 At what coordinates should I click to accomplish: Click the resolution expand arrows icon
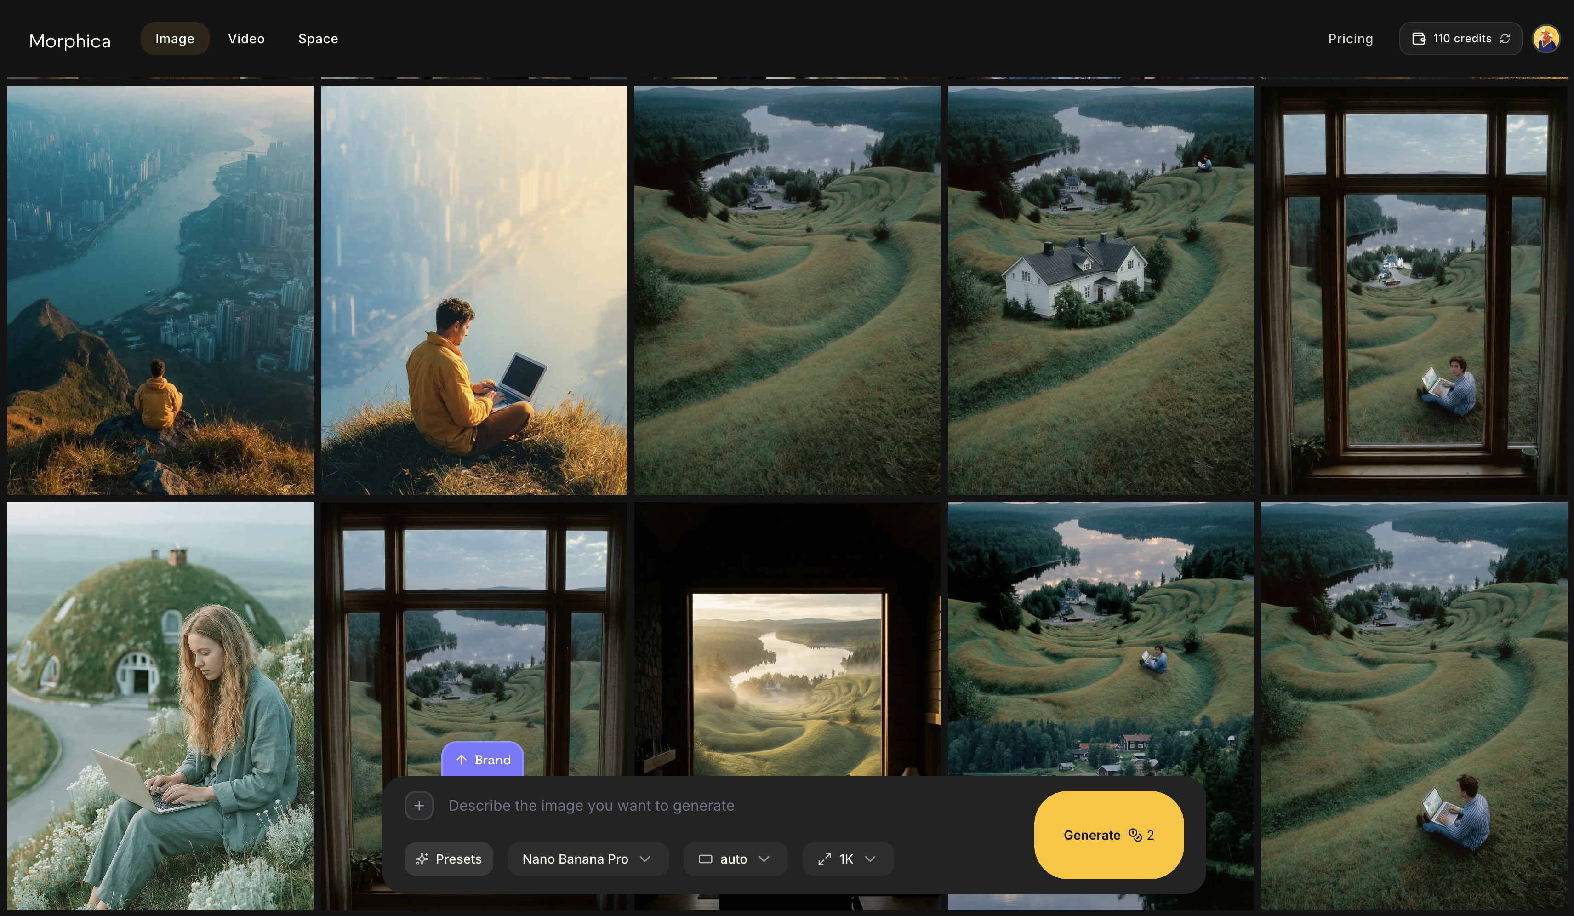(825, 859)
